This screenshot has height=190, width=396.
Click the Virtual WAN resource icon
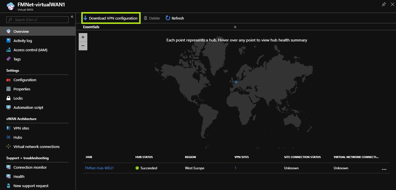tap(10, 6)
